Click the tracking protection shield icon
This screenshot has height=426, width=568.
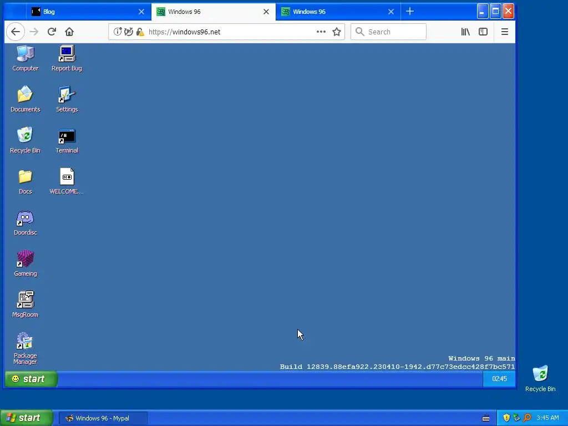(129, 32)
